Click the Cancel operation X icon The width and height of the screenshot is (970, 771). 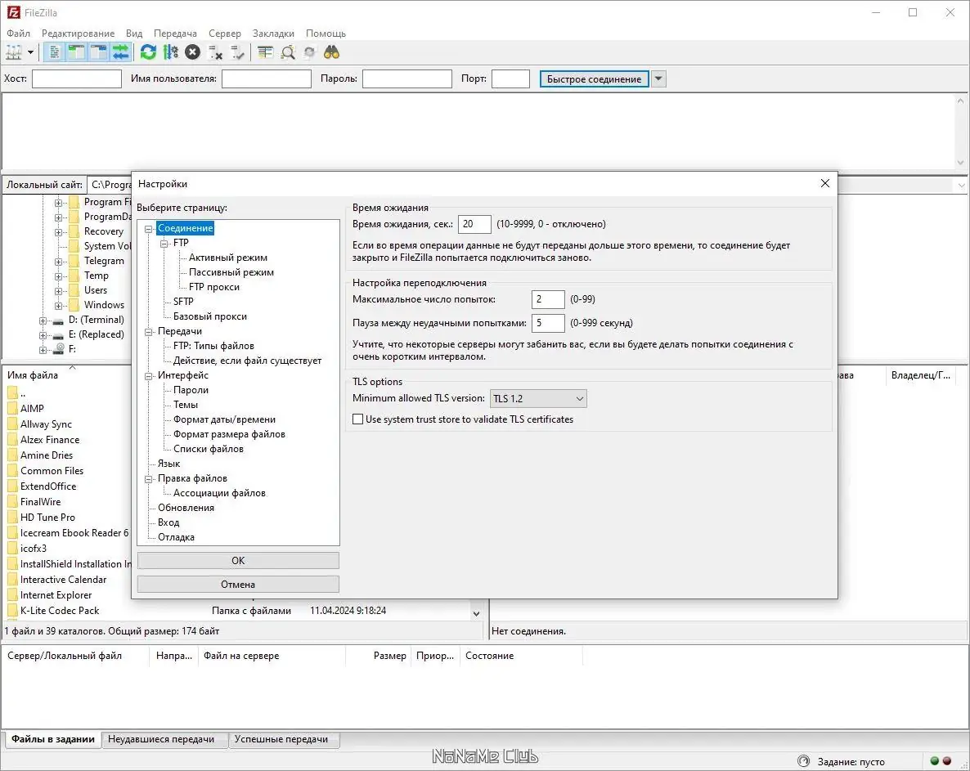[193, 52]
